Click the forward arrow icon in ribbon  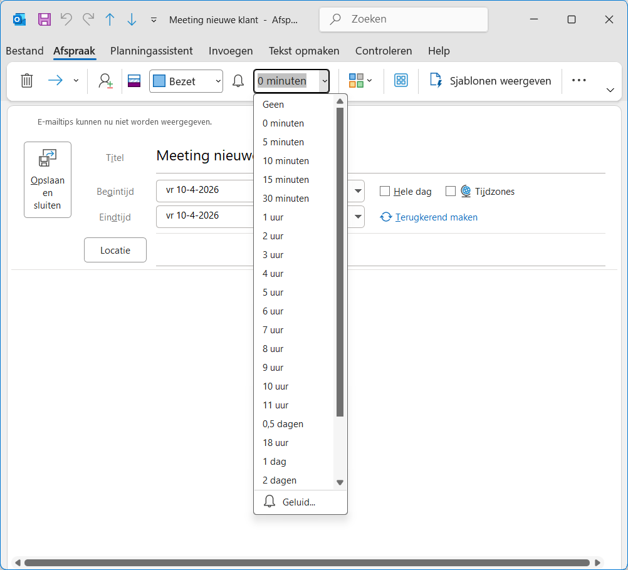(56, 81)
